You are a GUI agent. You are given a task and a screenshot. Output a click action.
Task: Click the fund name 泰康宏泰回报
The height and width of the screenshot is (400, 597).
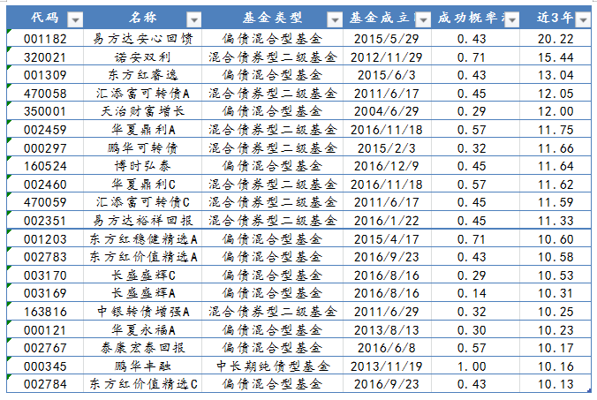click(143, 348)
